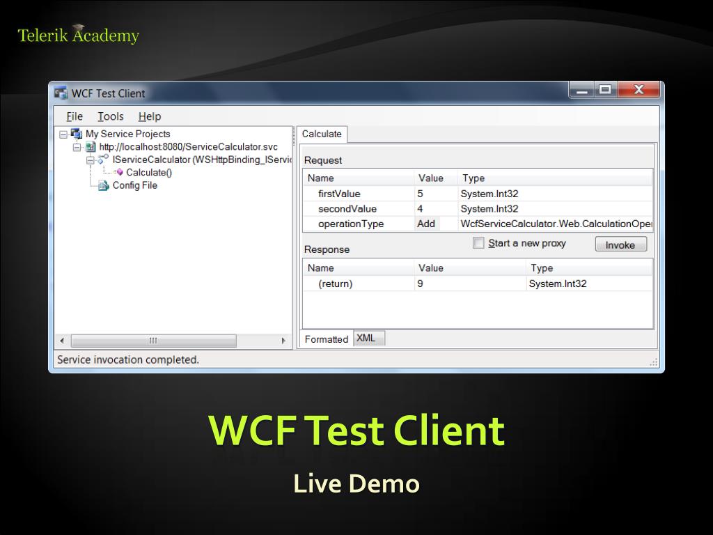
Task: Click the secondValue value field showing 4
Action: coord(436,209)
